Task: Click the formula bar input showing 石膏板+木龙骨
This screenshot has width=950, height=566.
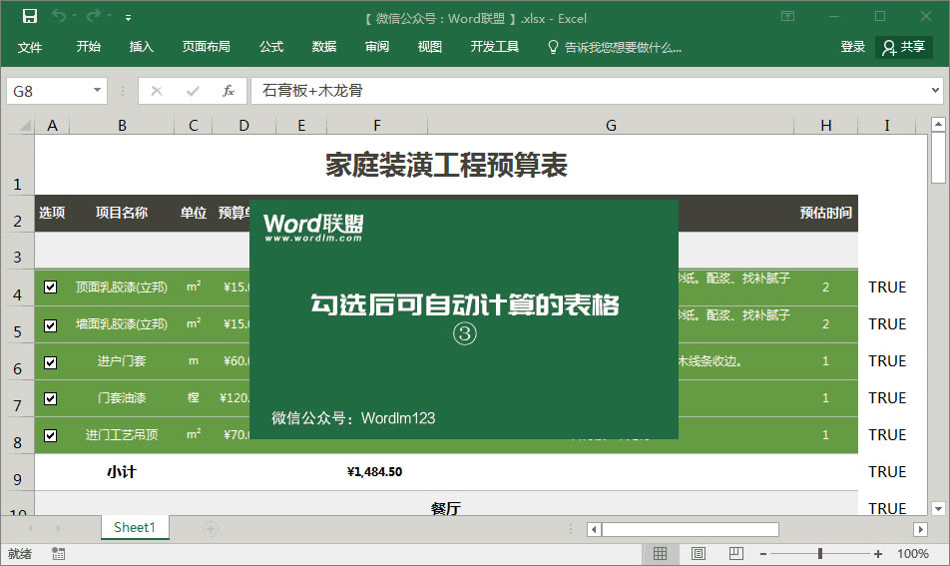Action: [x=589, y=91]
